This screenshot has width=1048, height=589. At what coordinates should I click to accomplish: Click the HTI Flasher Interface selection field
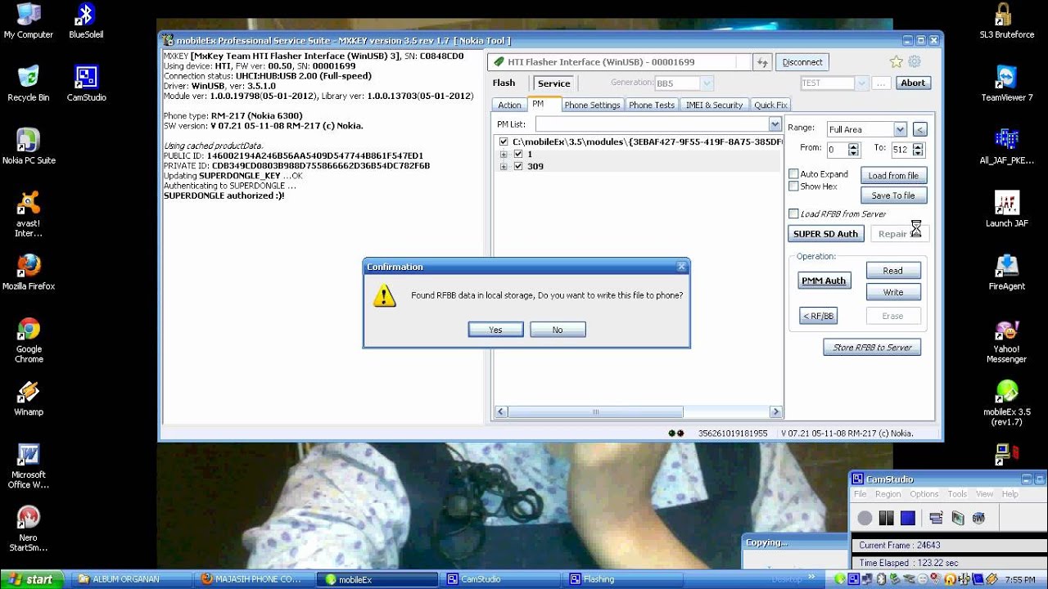(x=619, y=62)
